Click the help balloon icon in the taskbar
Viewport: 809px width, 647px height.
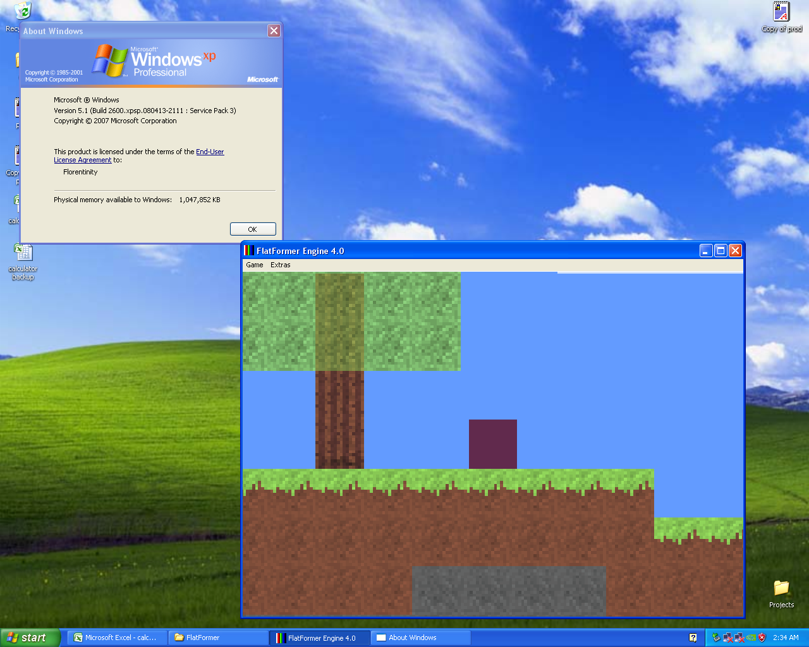(x=693, y=638)
